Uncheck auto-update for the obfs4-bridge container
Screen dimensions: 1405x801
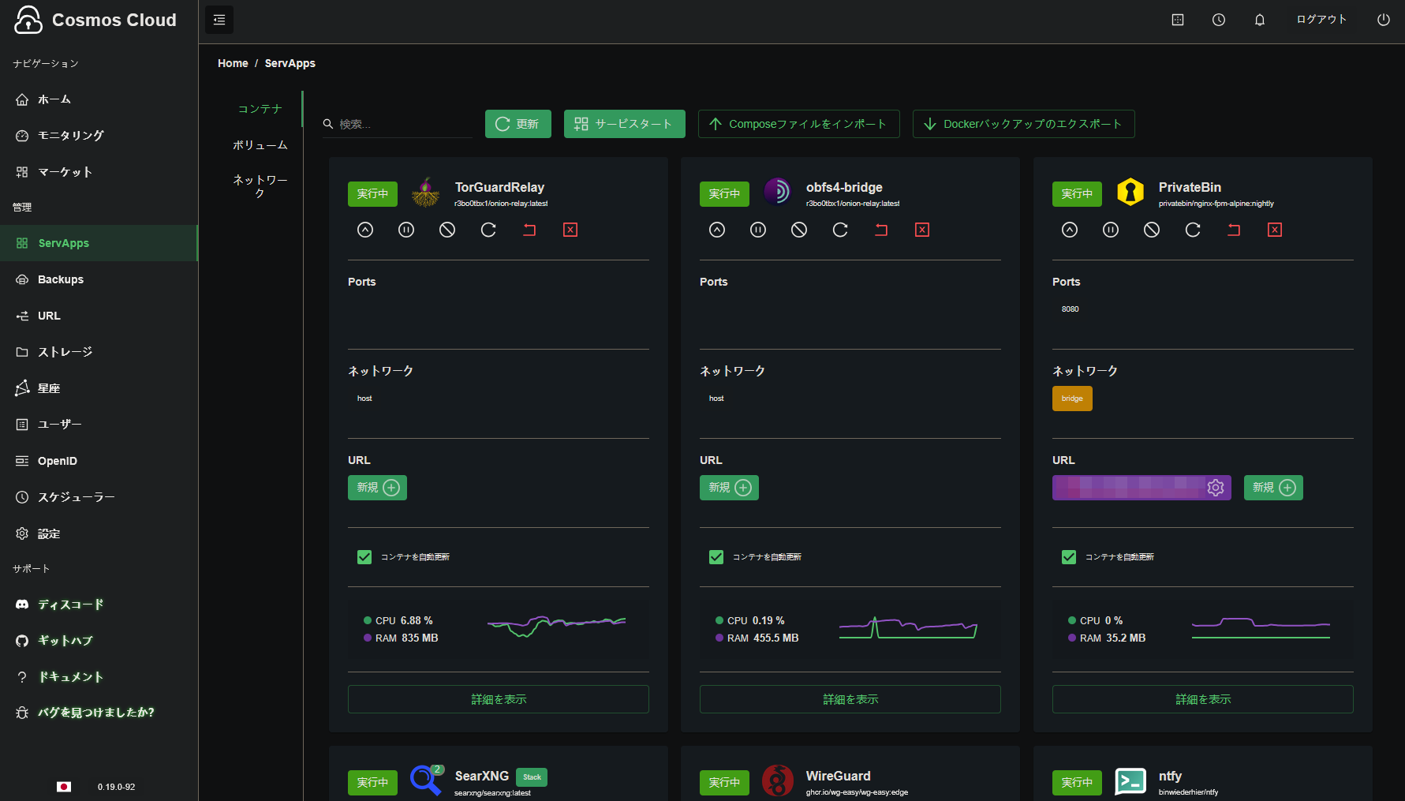pyautogui.click(x=716, y=557)
